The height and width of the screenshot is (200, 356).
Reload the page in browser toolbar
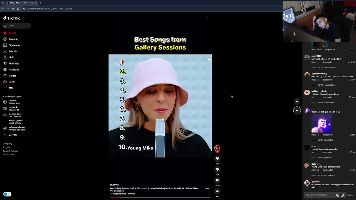tap(13, 9)
